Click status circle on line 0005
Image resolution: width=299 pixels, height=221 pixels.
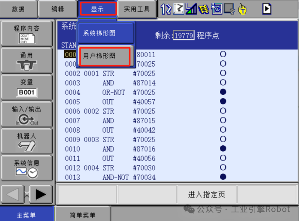tap(223, 102)
